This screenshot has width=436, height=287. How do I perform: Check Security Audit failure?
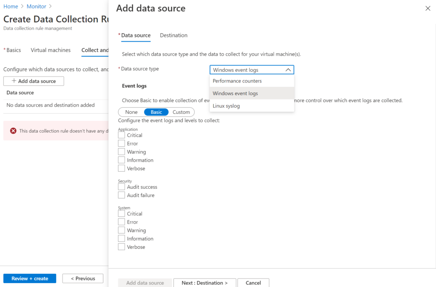coord(121,195)
